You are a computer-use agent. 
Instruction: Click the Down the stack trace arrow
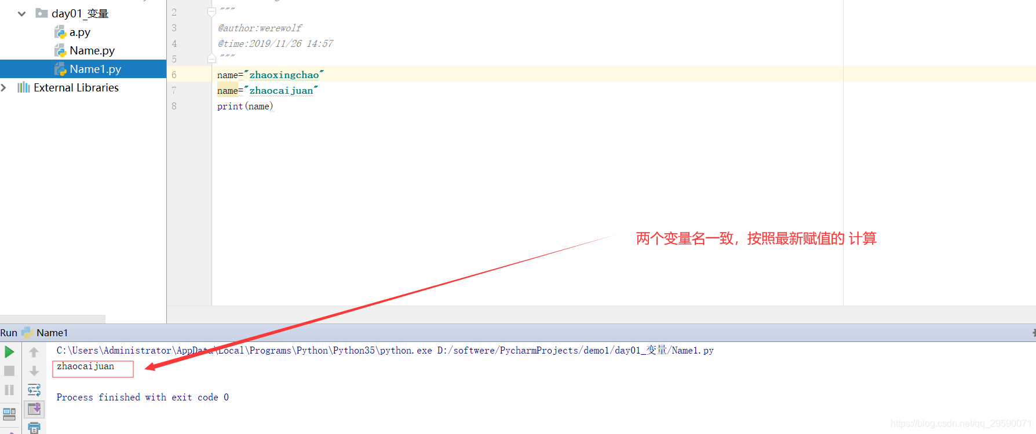click(x=34, y=371)
